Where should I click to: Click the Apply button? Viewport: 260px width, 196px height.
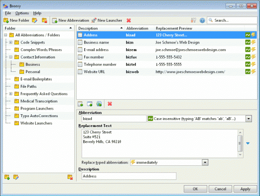tap(245, 189)
